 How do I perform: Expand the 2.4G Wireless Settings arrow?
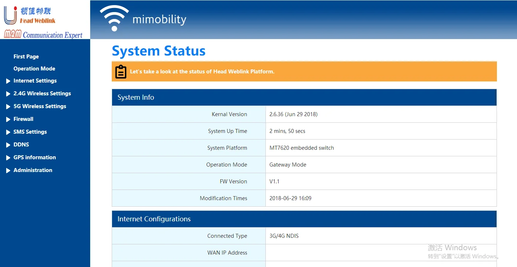(x=8, y=94)
